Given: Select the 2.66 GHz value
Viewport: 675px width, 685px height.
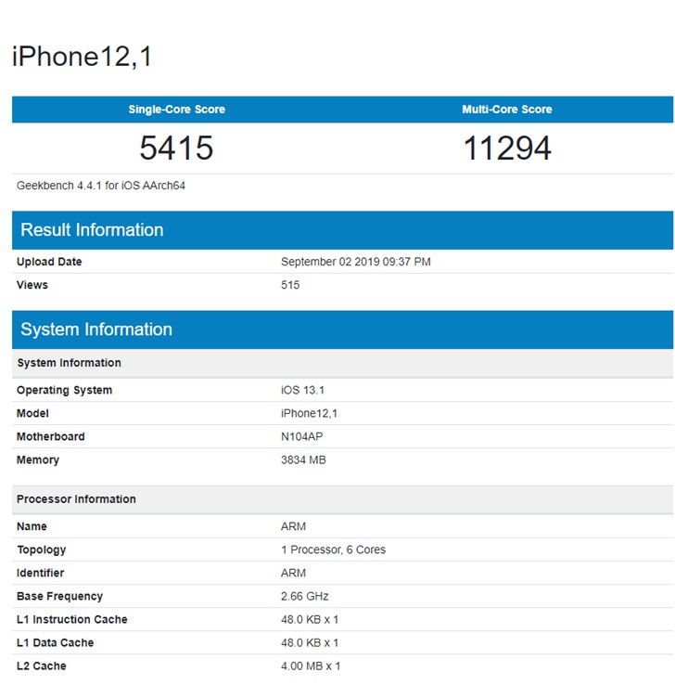Looking at the screenshot, I should click(304, 596).
